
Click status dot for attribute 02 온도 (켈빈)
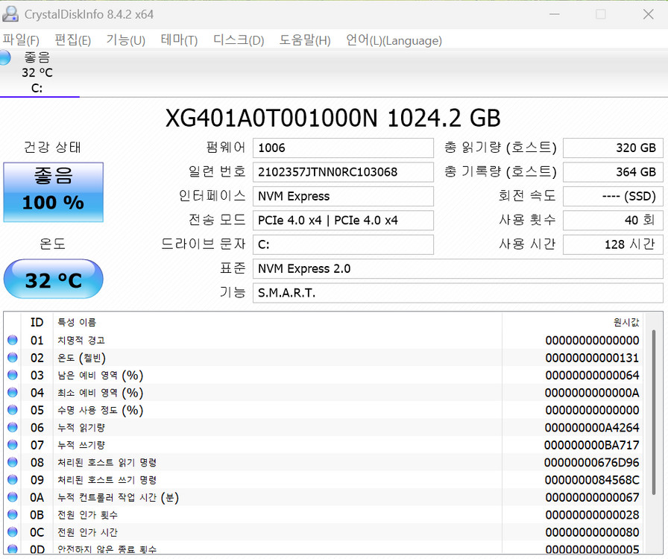[13, 358]
